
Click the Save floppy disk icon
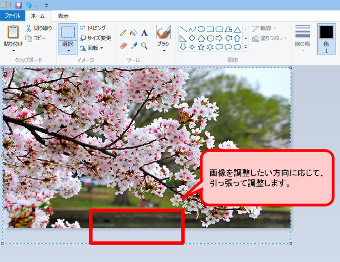click(x=19, y=5)
